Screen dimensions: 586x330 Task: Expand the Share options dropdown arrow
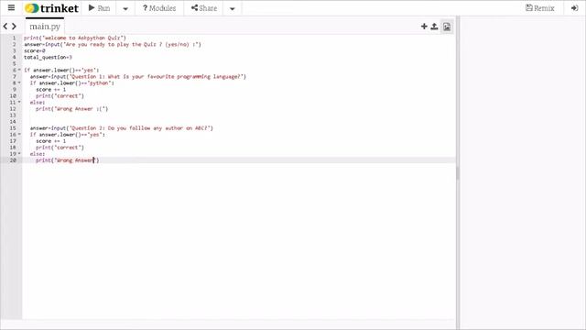tap(232, 8)
